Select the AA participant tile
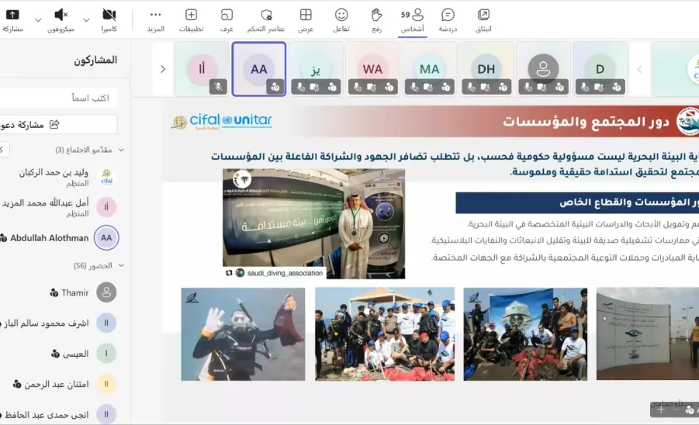 tap(259, 69)
